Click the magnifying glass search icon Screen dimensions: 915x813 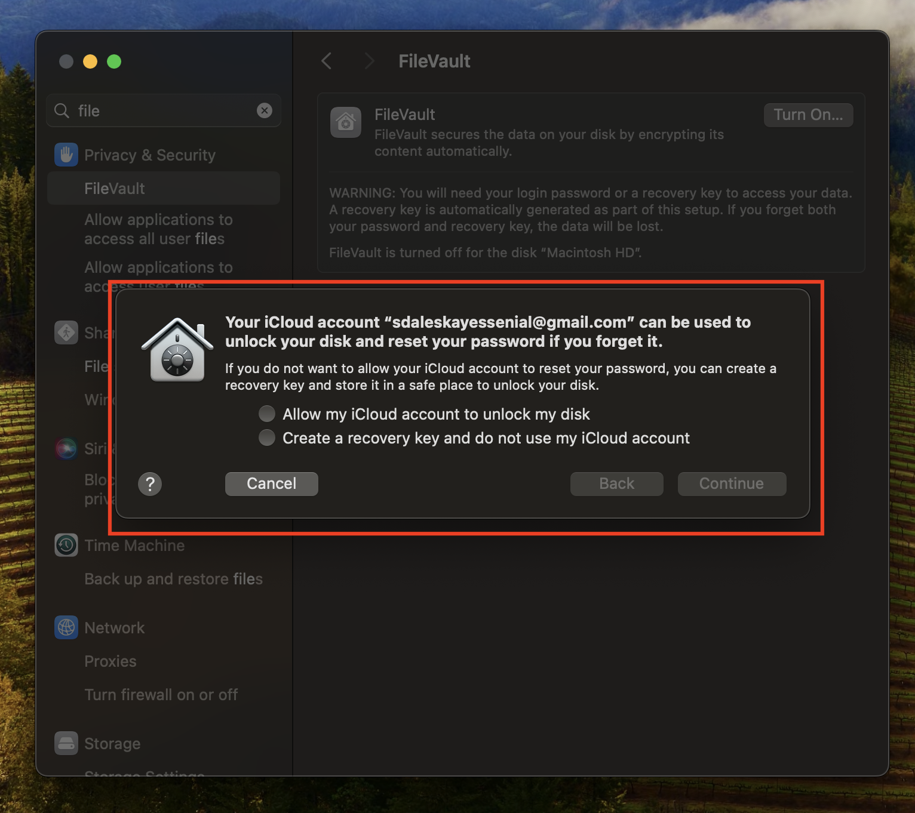tap(62, 110)
